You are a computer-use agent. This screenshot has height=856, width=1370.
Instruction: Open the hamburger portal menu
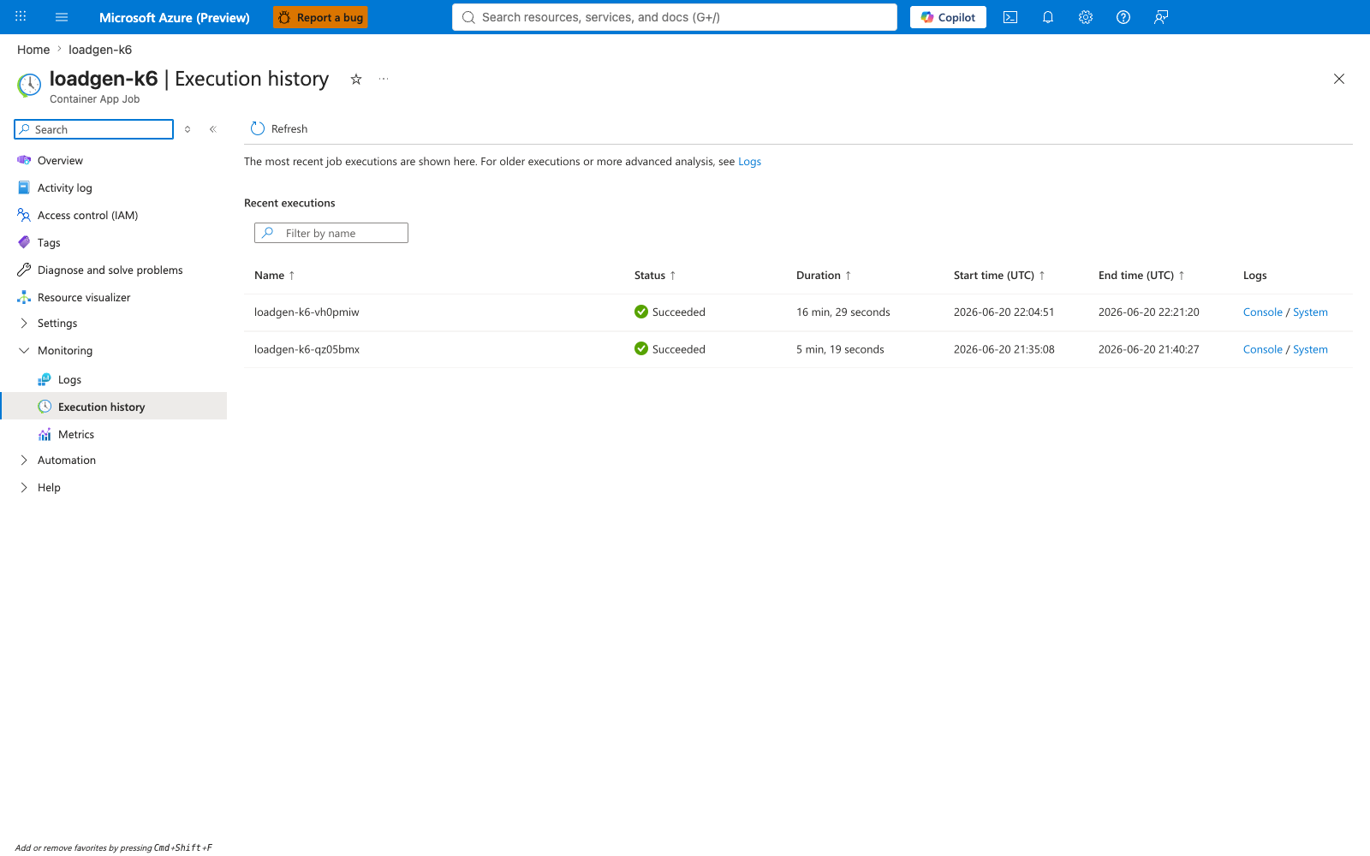[62, 17]
